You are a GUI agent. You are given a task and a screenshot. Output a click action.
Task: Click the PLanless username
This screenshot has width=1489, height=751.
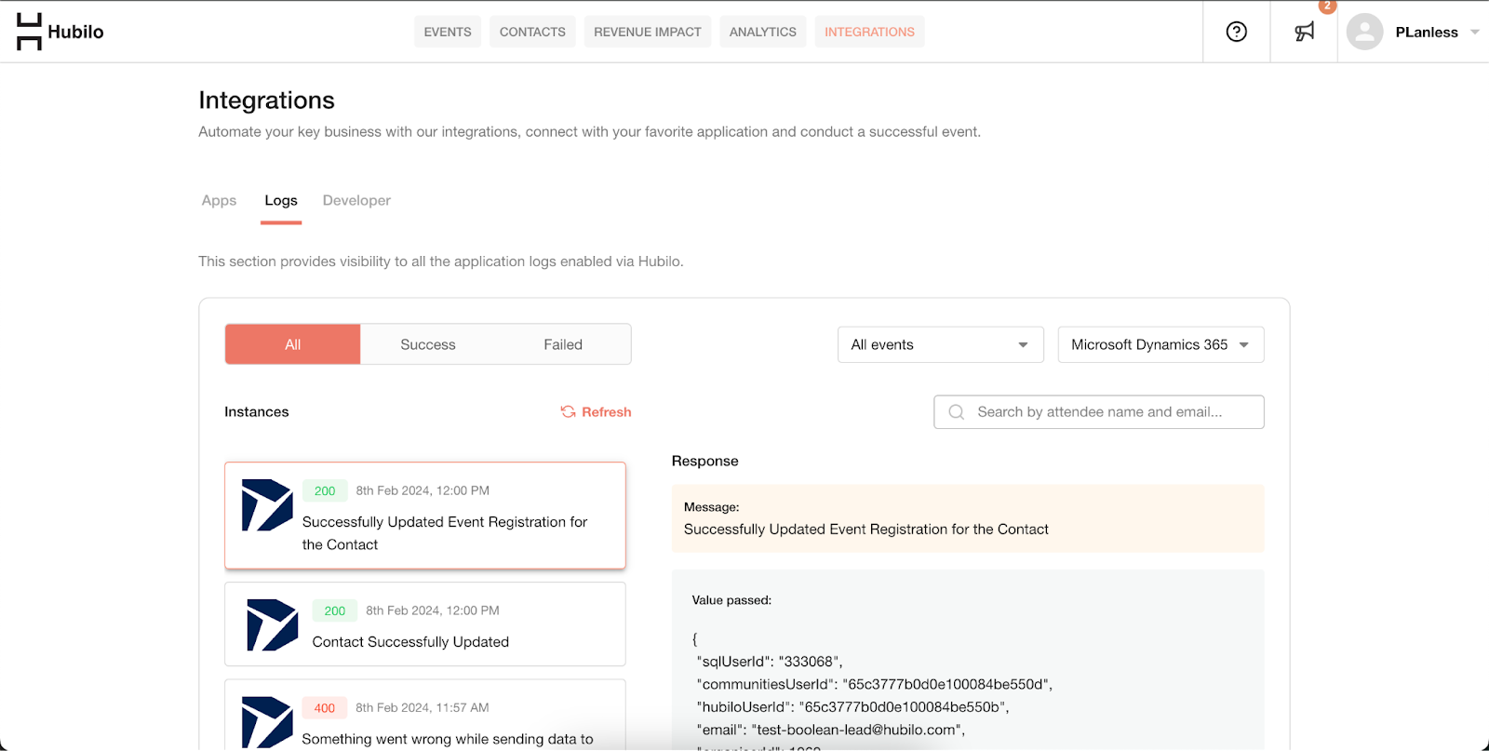pos(1427,32)
